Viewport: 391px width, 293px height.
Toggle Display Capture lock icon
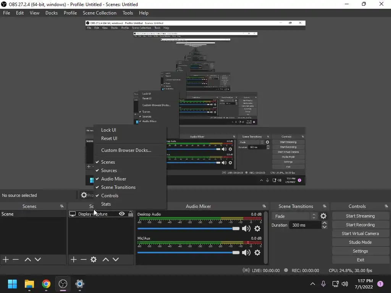click(131, 214)
